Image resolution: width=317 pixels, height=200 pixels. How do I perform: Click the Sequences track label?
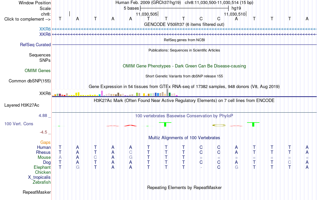pyautogui.click(x=40, y=55)
